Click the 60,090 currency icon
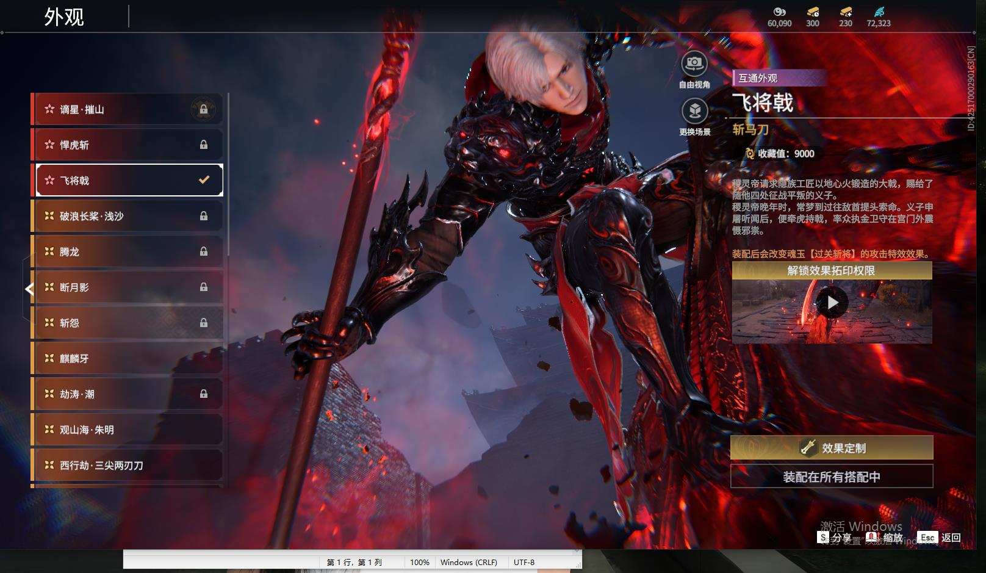The image size is (986, 573). point(779,12)
